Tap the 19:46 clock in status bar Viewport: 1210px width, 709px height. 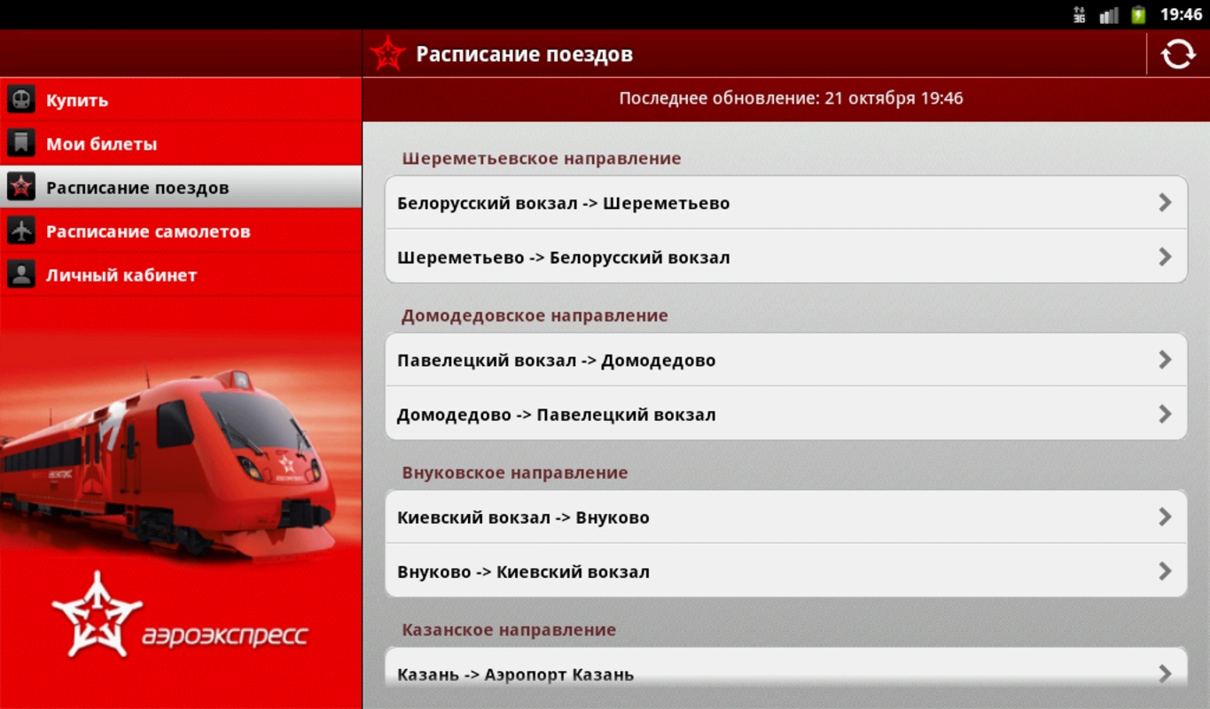point(1181,14)
